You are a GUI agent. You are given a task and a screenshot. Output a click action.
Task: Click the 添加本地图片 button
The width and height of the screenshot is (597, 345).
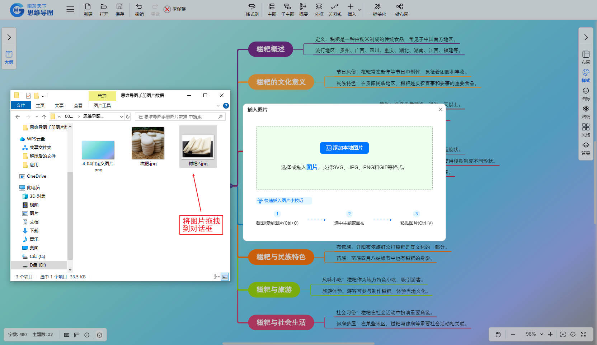point(344,148)
